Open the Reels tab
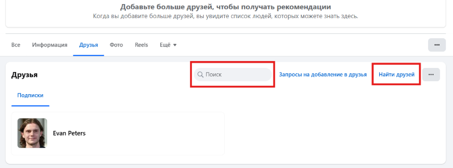 pos(141,45)
